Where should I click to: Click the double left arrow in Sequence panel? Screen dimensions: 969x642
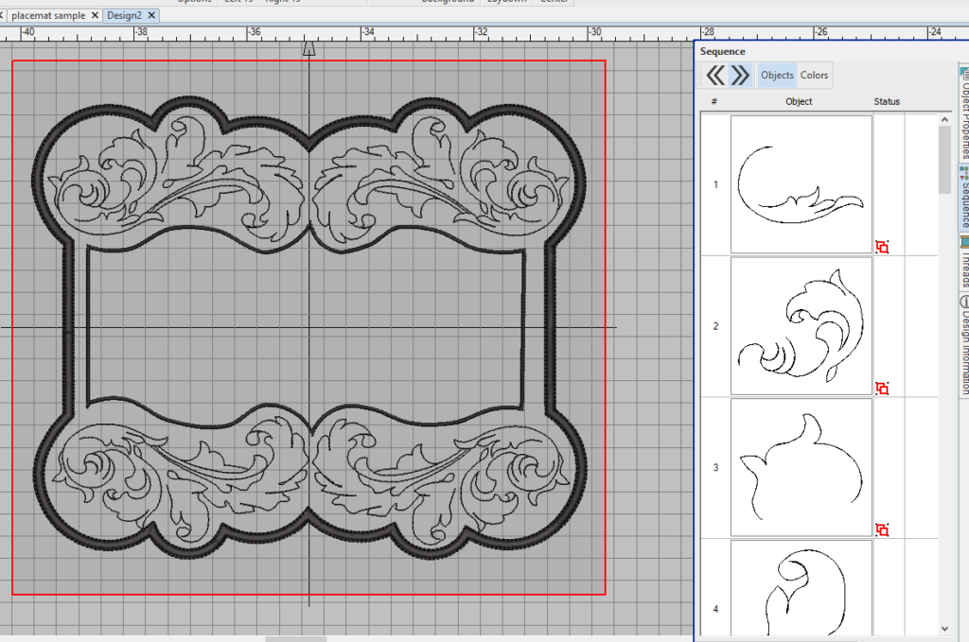pyautogui.click(x=715, y=76)
